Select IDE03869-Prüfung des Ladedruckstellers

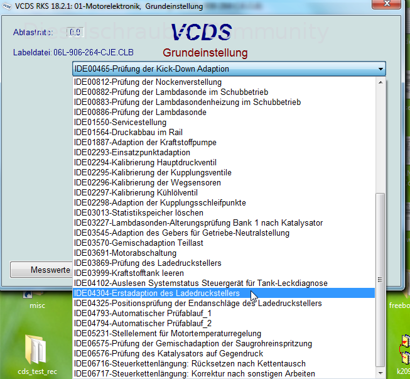point(224,263)
